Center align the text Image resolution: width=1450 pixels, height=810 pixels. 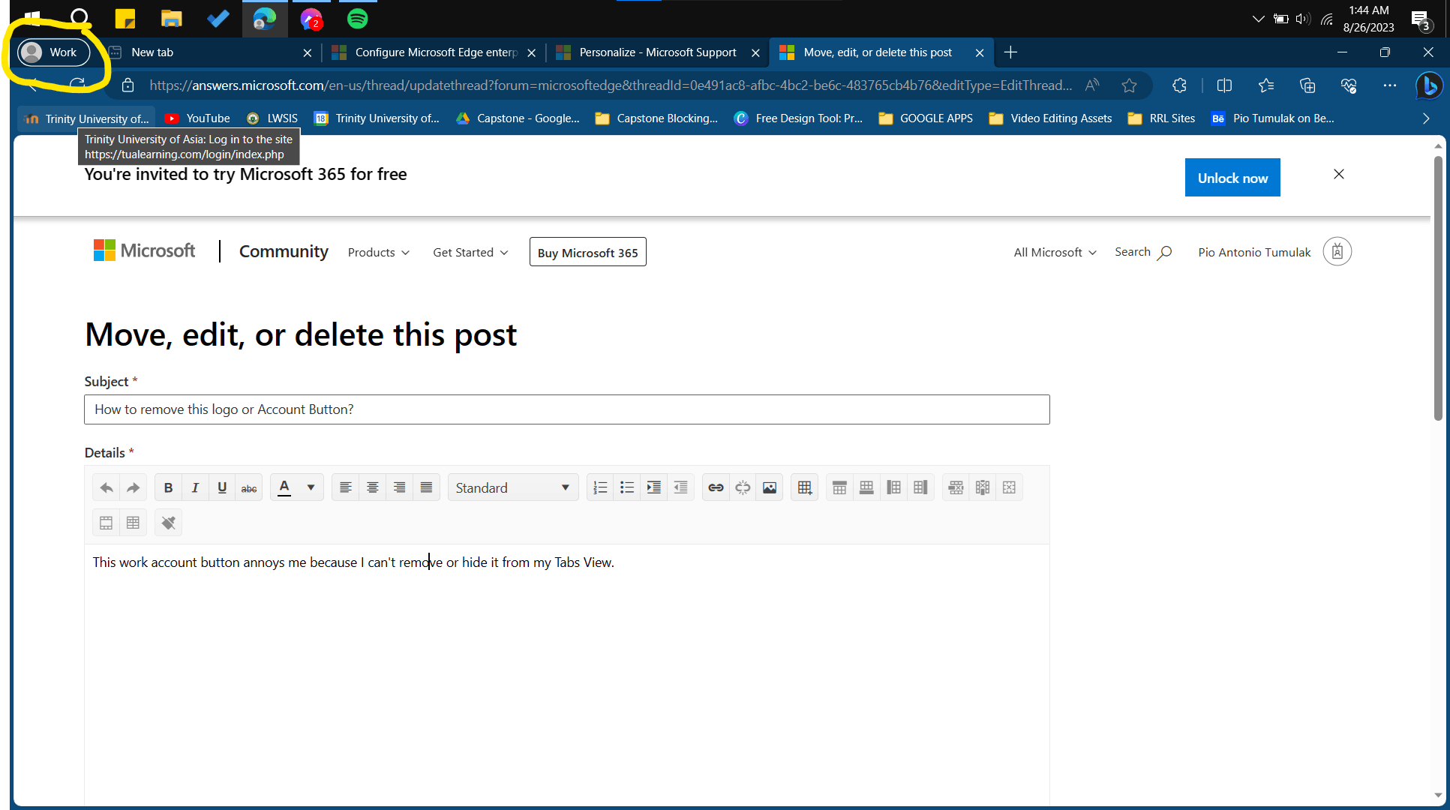click(x=372, y=487)
